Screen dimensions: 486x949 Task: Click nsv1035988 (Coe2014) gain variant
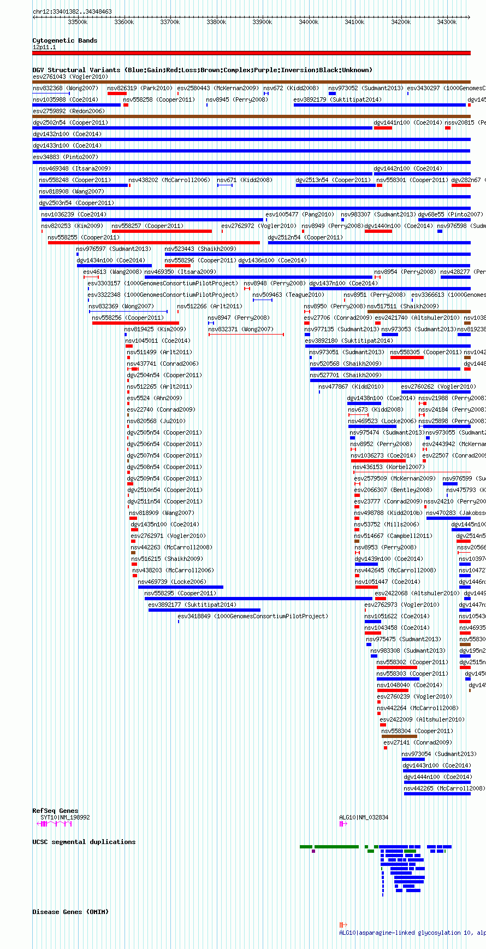(x=76, y=105)
